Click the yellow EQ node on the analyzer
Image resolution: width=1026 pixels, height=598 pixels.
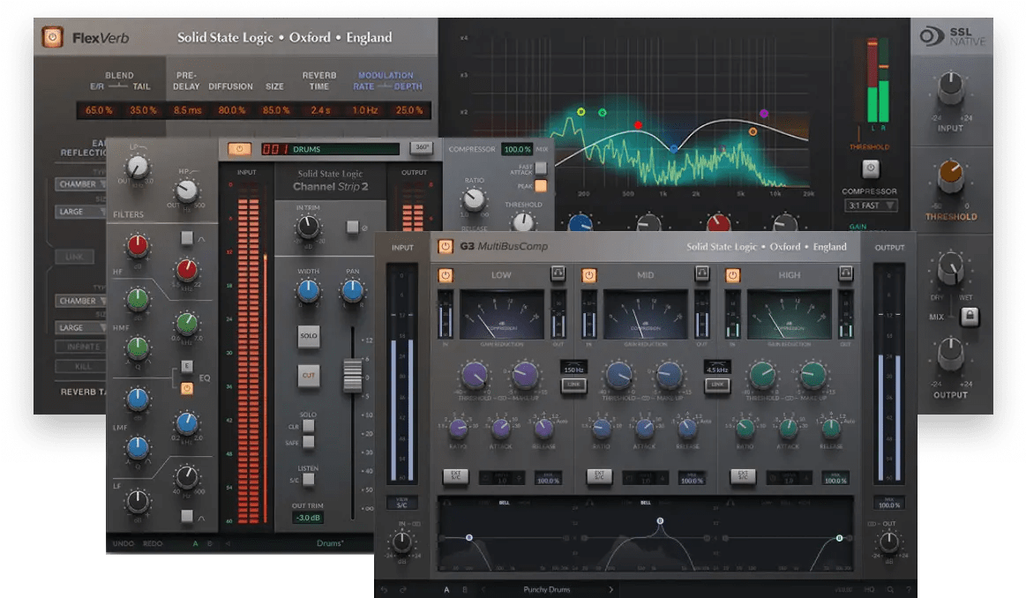tap(580, 112)
